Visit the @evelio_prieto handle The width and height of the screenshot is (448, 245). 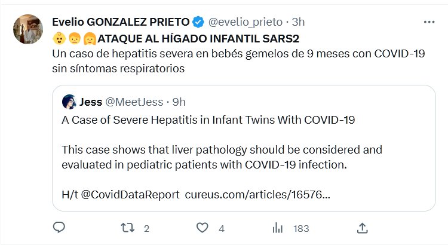point(245,23)
